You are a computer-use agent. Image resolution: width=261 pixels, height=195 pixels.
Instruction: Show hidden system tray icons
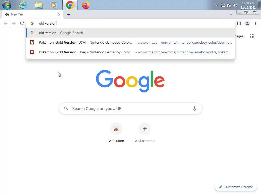(x=217, y=5)
